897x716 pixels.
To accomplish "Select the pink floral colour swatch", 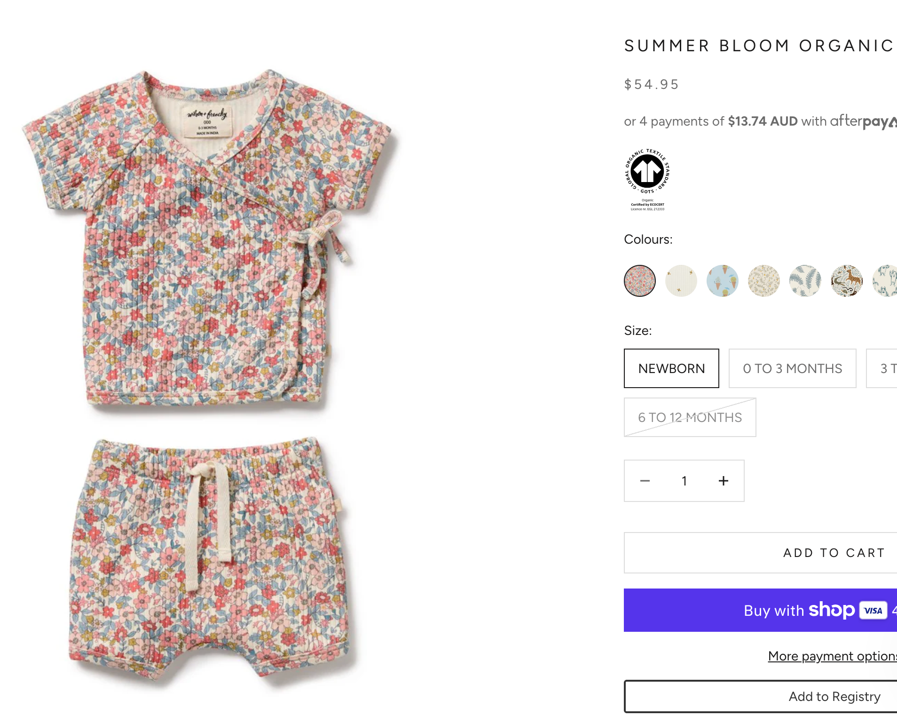I will pyautogui.click(x=640, y=281).
